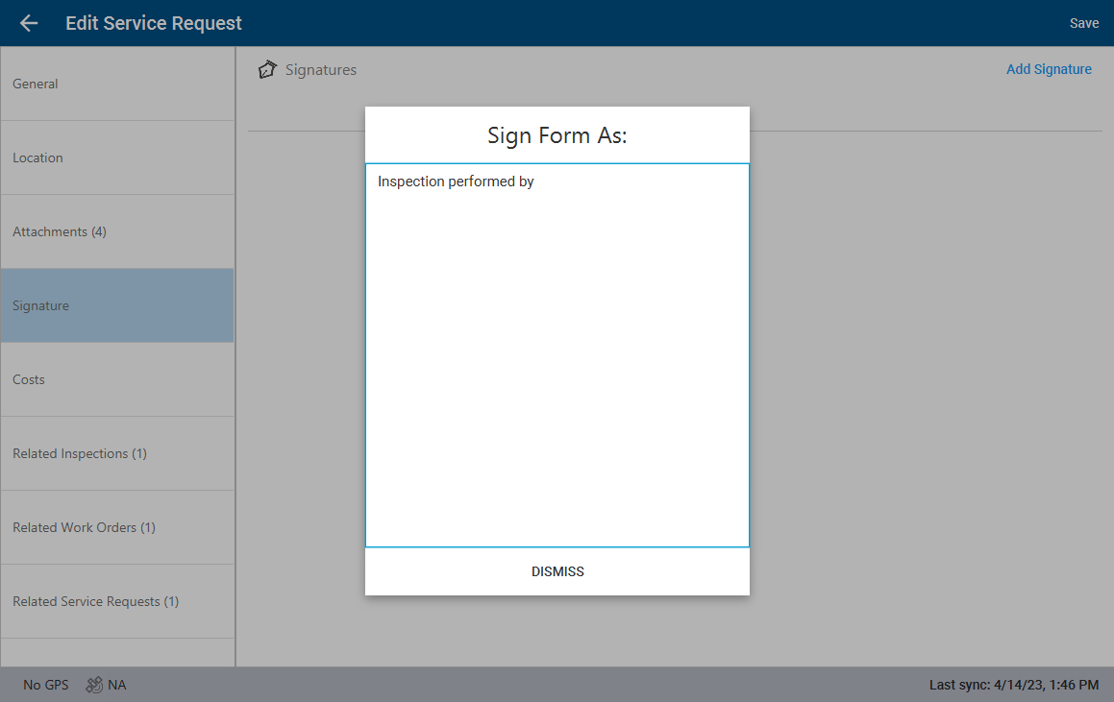This screenshot has width=1114, height=702.
Task: Click the No GPS status indicator
Action: [46, 685]
